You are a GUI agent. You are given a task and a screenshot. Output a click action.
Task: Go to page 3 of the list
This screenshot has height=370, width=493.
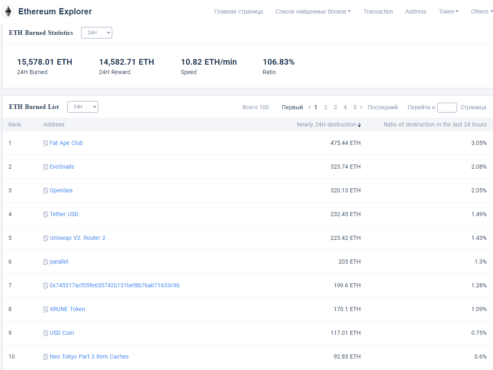click(335, 107)
